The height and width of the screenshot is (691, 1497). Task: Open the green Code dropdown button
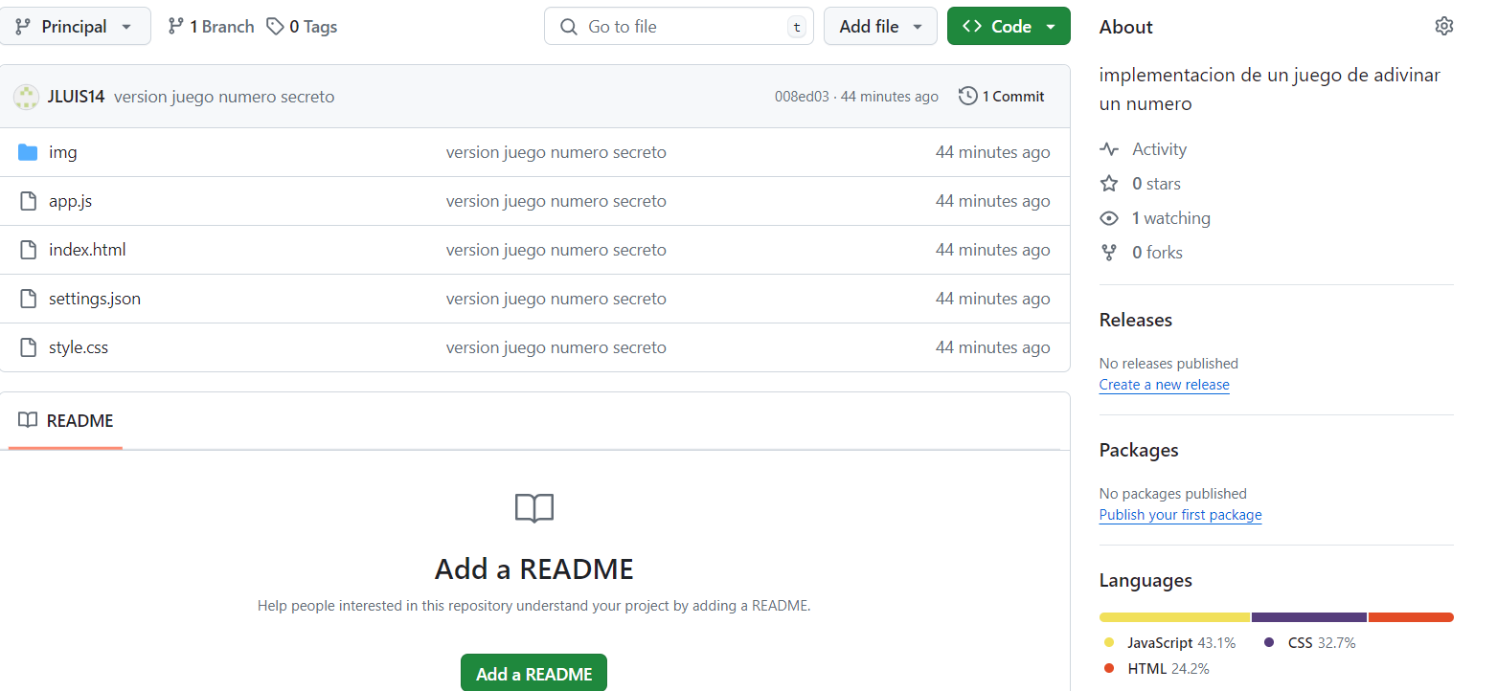coord(1009,26)
